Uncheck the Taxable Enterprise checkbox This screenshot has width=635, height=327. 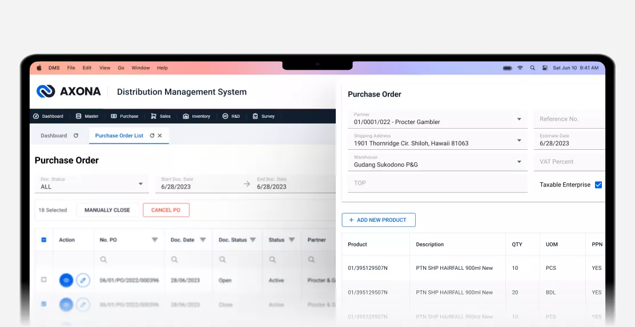(x=598, y=185)
